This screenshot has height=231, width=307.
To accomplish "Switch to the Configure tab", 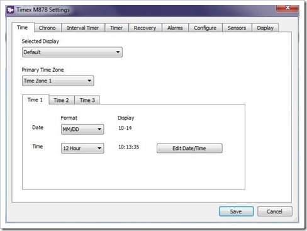I will [205, 28].
